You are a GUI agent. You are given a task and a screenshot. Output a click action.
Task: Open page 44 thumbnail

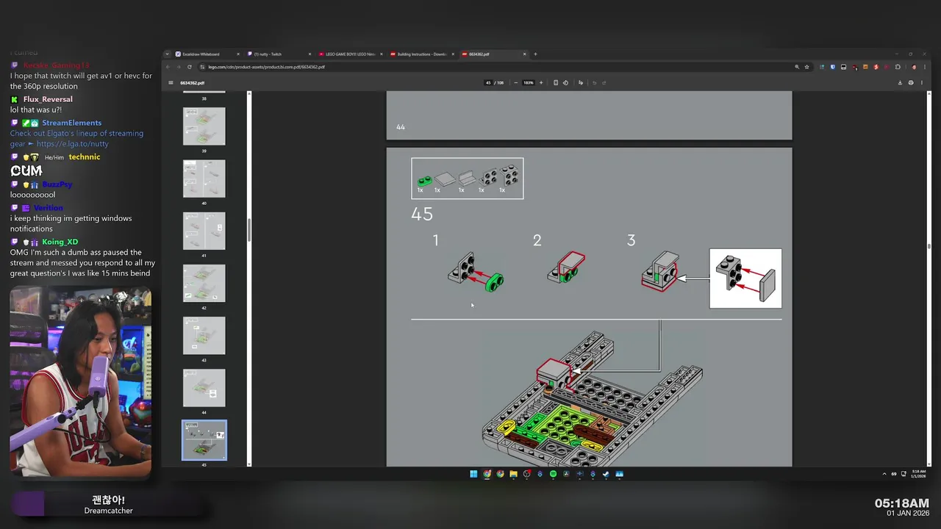[204, 388]
